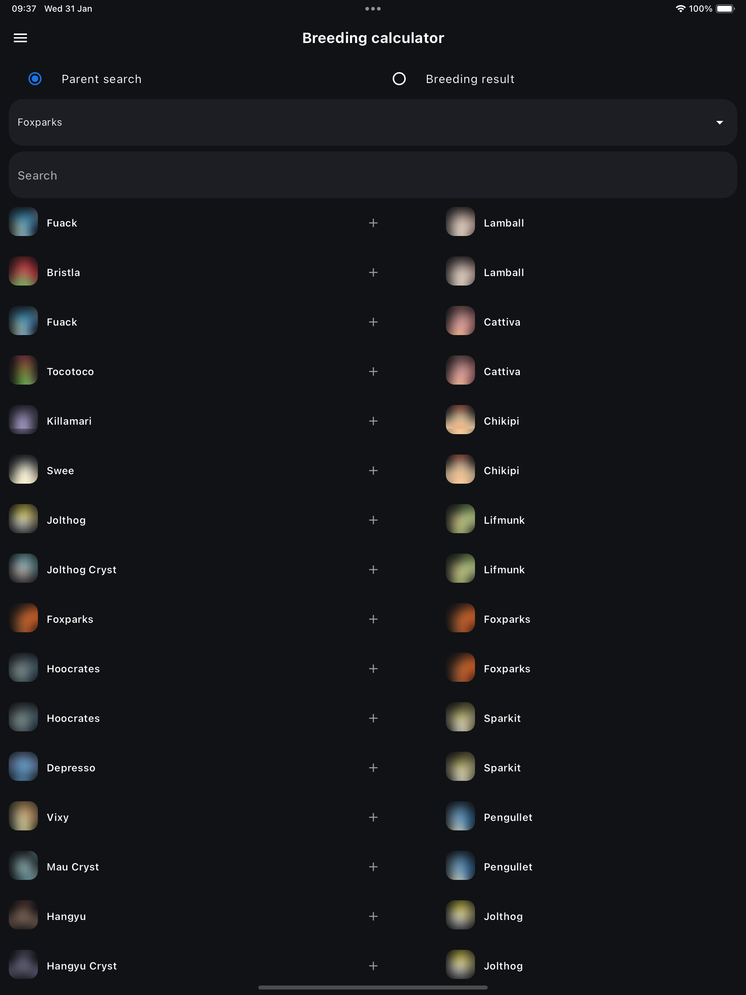Tap the three-dot multitasking indicator at top
The height and width of the screenshot is (995, 746).
(x=373, y=8)
